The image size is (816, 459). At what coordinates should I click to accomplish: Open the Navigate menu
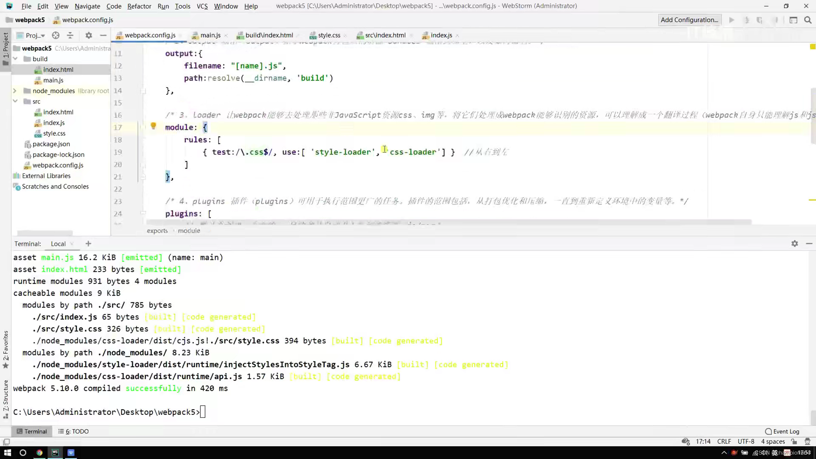tap(87, 6)
